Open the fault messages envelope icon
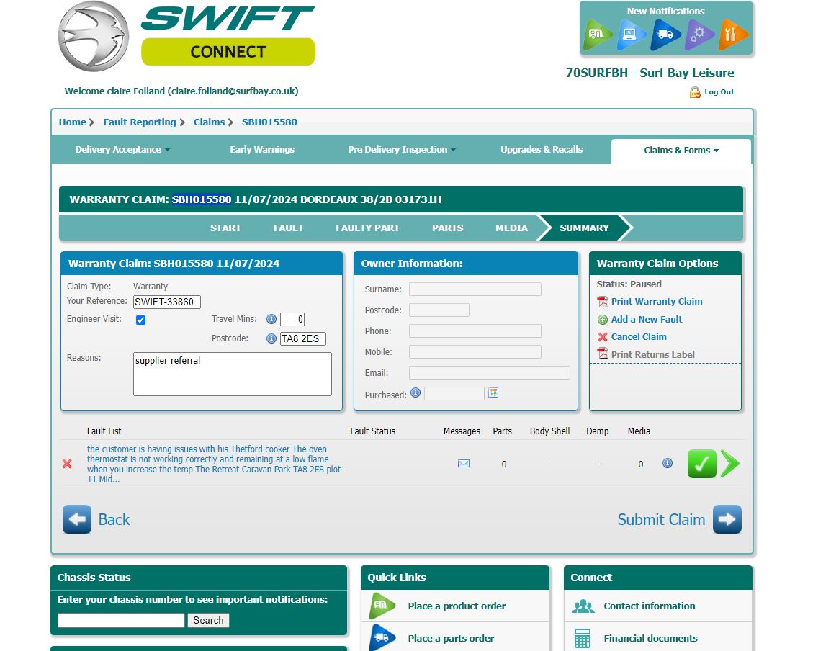 tap(464, 463)
